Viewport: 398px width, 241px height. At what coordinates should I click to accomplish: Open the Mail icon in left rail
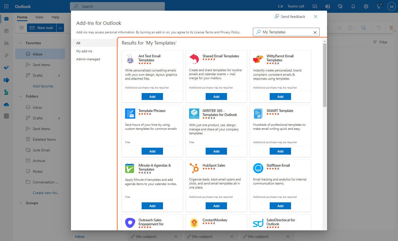(6, 19)
